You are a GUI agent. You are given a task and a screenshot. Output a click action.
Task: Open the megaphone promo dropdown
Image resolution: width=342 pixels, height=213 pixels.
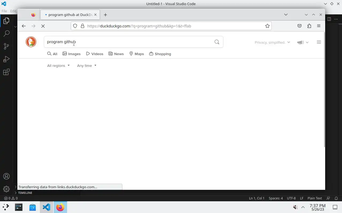(x=303, y=42)
